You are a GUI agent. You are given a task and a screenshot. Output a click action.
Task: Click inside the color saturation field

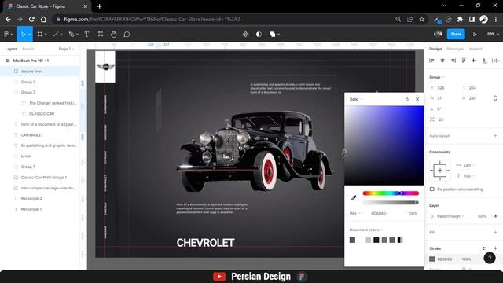coord(384,145)
